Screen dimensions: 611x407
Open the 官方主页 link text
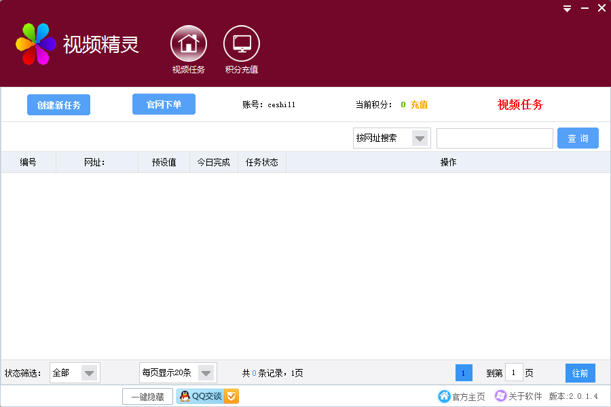coord(468,397)
